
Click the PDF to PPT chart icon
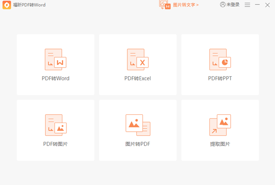point(220,59)
